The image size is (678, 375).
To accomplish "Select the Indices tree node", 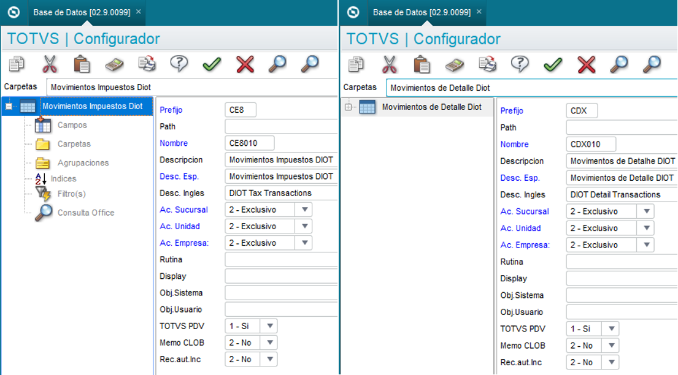I will pos(63,178).
